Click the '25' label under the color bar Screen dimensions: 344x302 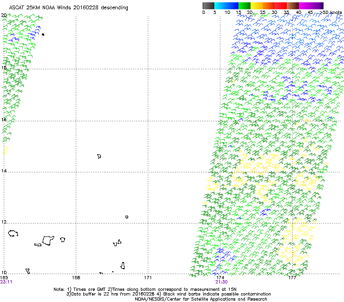click(263, 13)
